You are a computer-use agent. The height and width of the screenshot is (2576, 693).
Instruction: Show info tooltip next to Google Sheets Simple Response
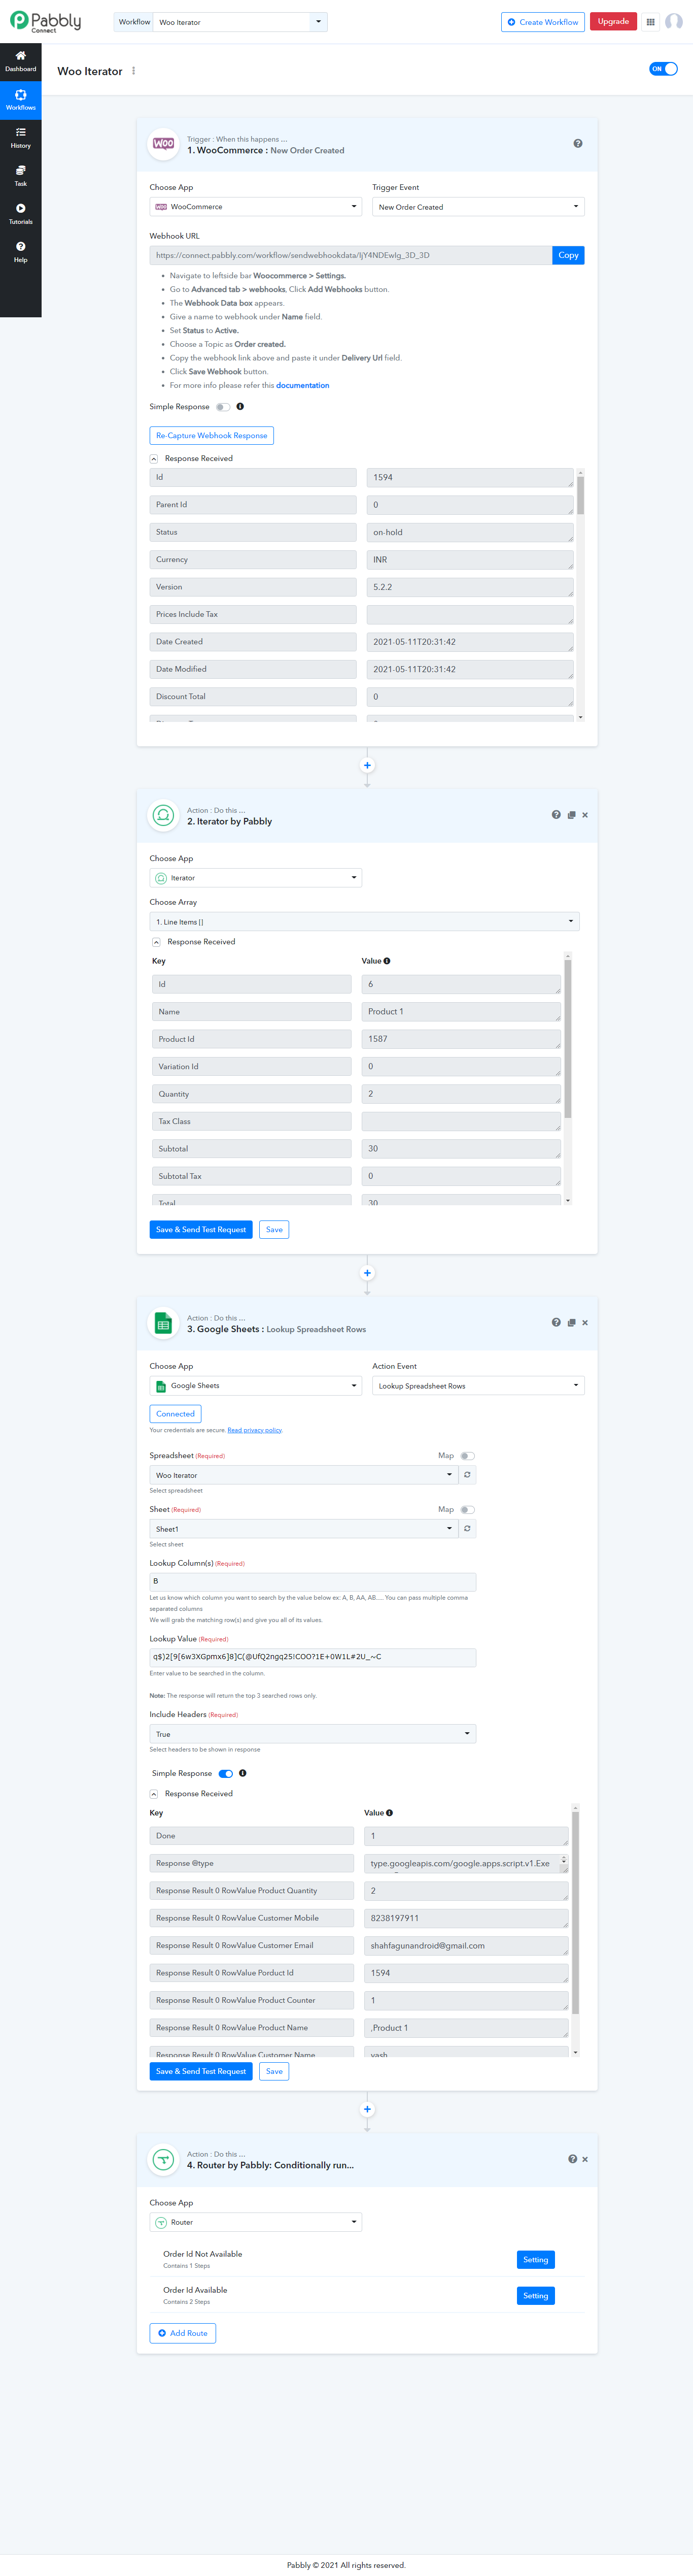coord(242,1774)
